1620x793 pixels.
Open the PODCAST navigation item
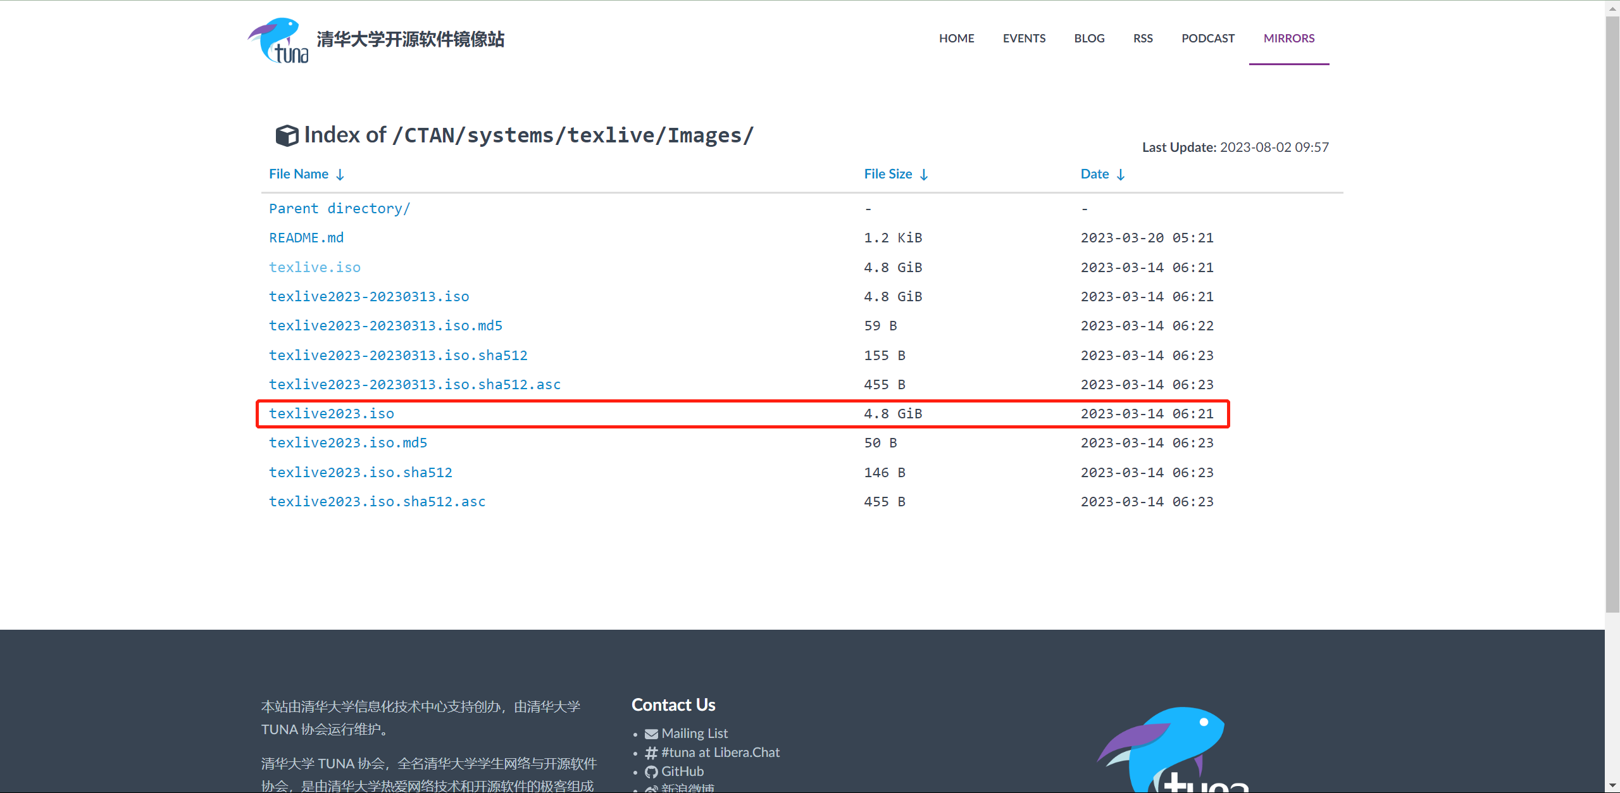pyautogui.click(x=1207, y=39)
